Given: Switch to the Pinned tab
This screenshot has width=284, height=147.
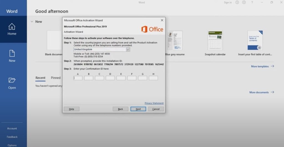Looking at the screenshot, I should 55,78.
